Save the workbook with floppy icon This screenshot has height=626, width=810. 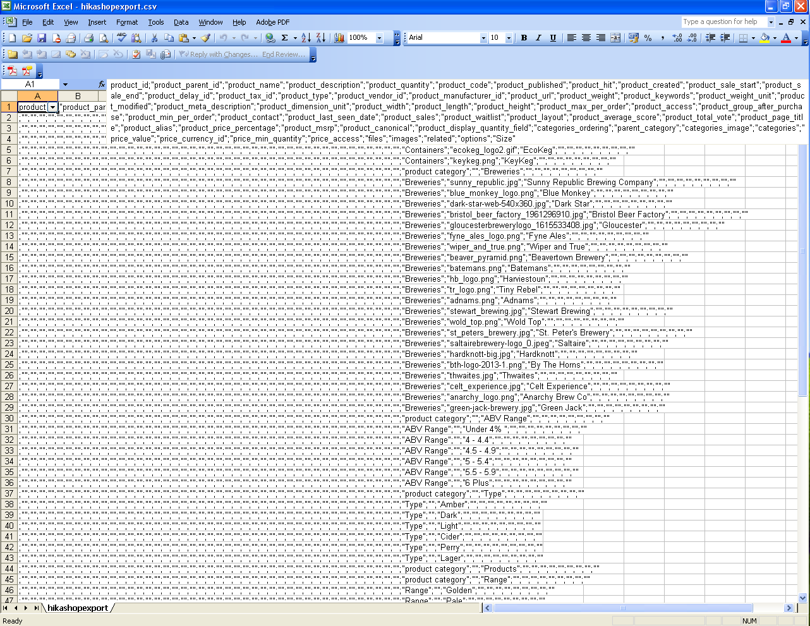tap(42, 38)
